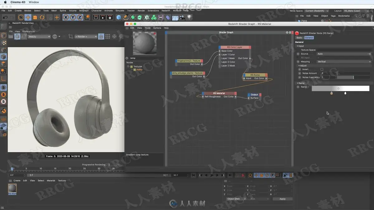Toggle the X axis lock
Viewport: 374px width, 210px height.
pos(66,17)
